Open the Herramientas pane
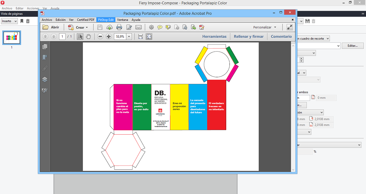 pyautogui.click(x=214, y=37)
